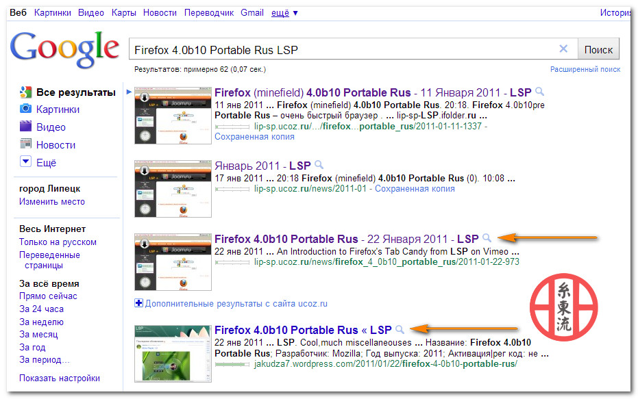Image resolution: width=638 pixels, height=399 pixels.
Task: Expand the Ещё arrow icon in sidebar
Action: click(25, 162)
